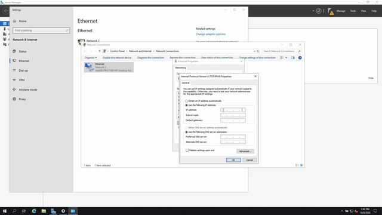Click the Default gateway input field
The height and width of the screenshot is (215, 382).
(x=233, y=120)
